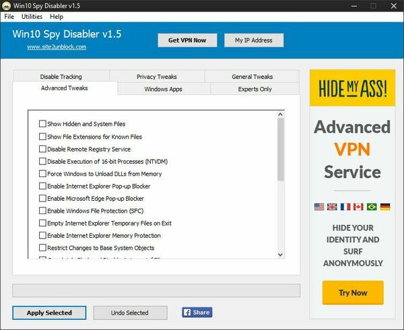Screen dimensions: 404x330
Task: Click the US flag in the ad
Action: pos(319,207)
